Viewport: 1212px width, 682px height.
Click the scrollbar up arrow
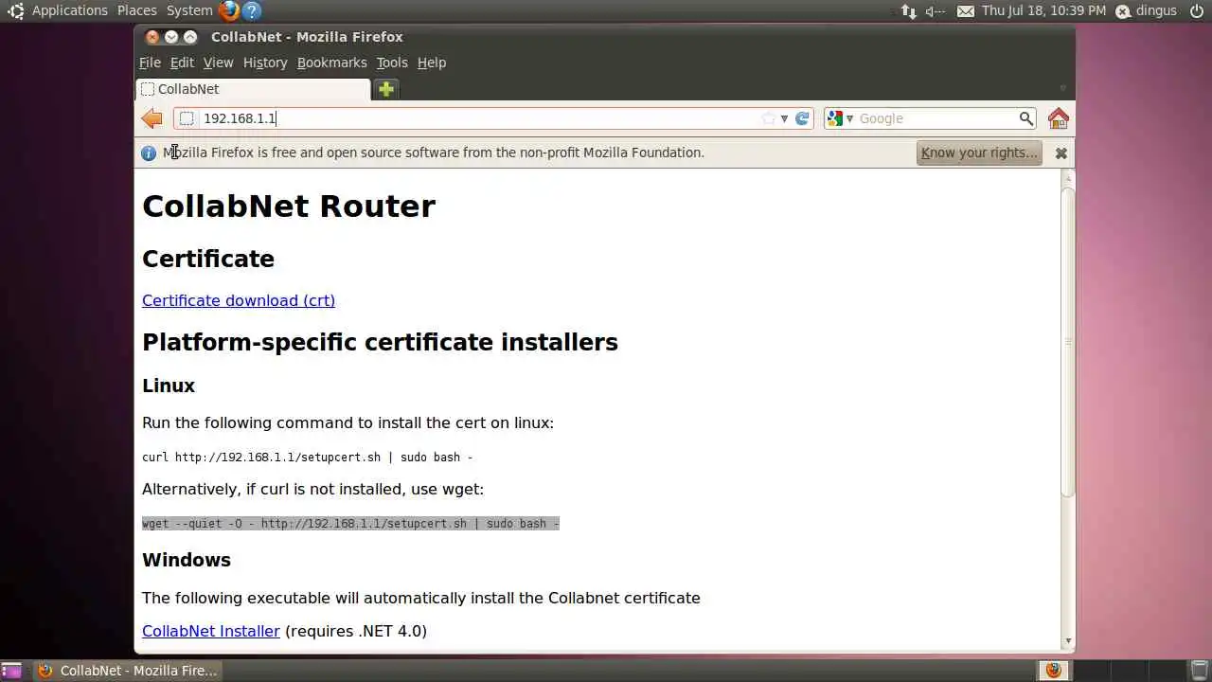1068,177
